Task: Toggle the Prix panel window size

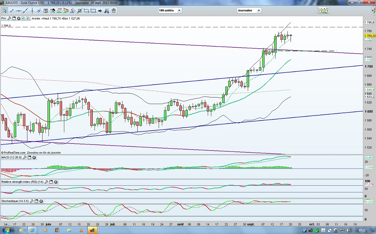Action: click(x=14, y=18)
